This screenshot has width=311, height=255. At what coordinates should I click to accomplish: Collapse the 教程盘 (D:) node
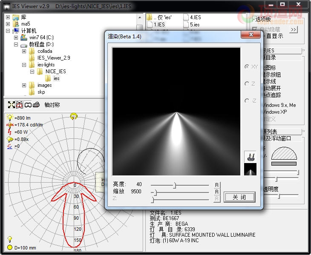[16, 44]
